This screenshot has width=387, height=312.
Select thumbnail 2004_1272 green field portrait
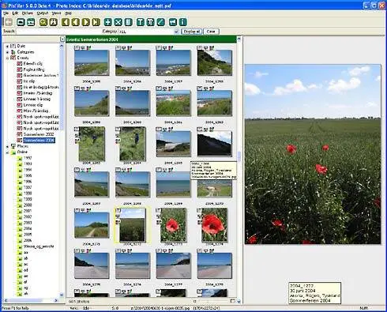click(133, 225)
